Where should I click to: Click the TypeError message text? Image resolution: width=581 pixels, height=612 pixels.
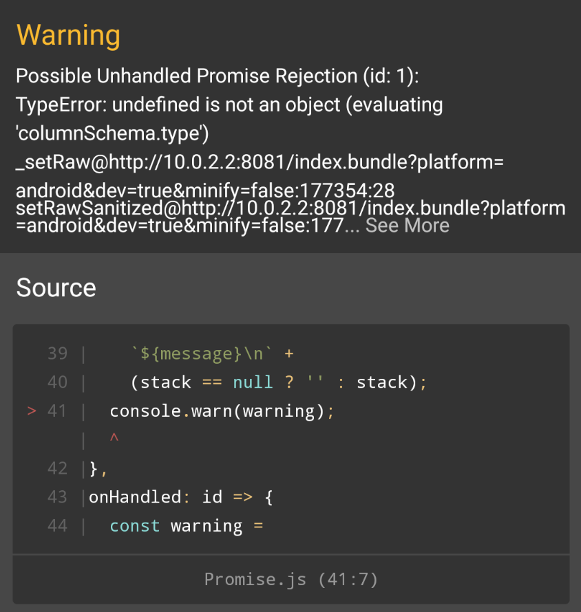(x=227, y=105)
